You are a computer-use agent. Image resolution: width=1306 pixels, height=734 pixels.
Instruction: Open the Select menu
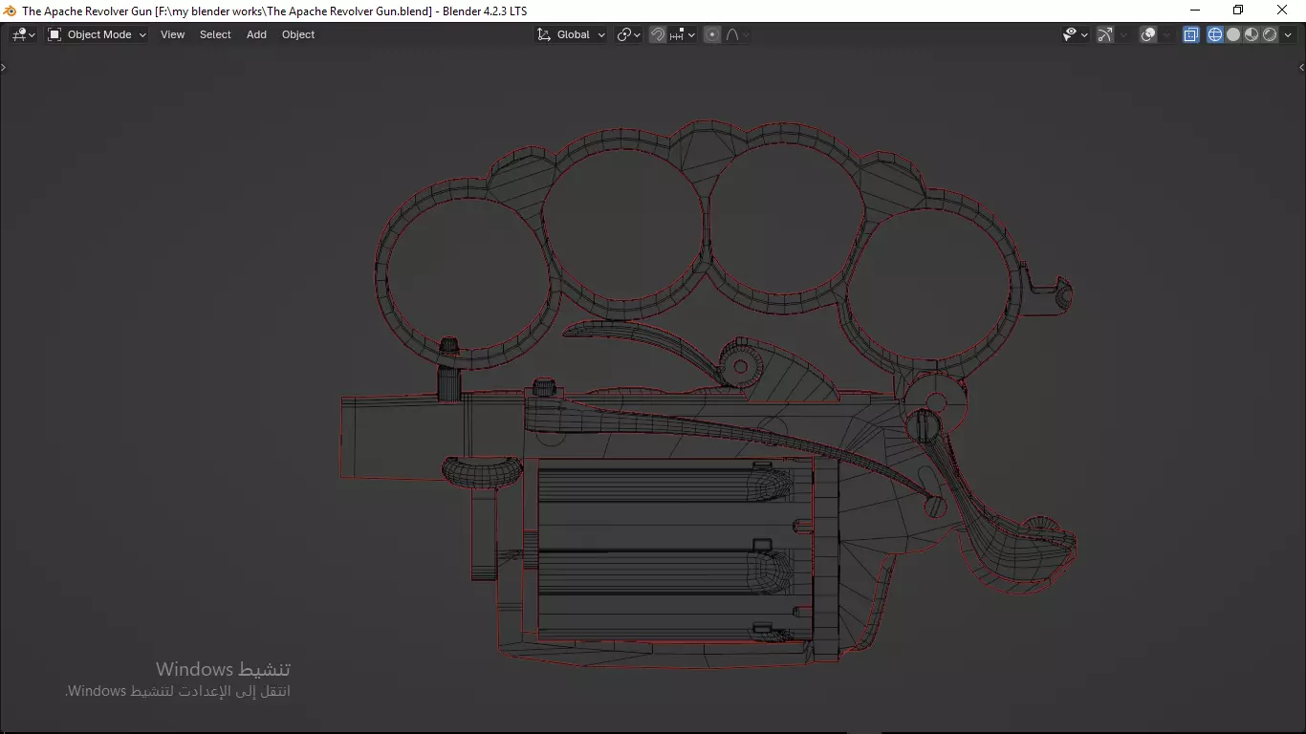tap(215, 34)
